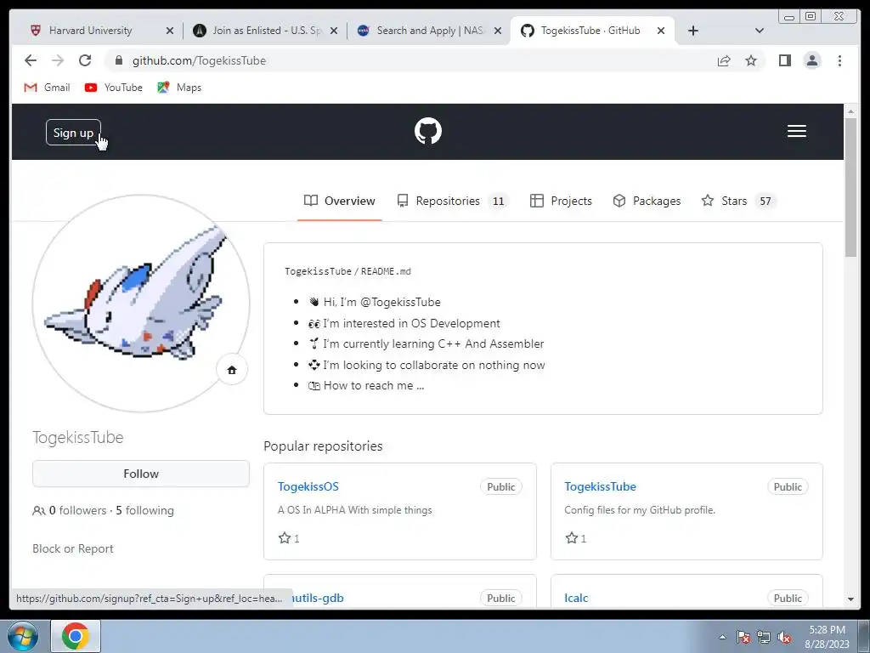This screenshot has height=653, width=870.
Task: Click the Block or Report link
Action: (73, 548)
